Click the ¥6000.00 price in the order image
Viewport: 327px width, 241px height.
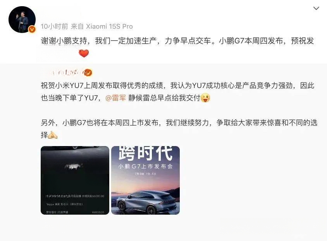click(x=98, y=212)
